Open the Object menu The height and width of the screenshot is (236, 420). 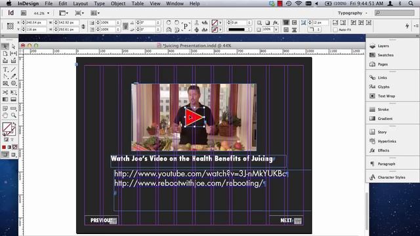pyautogui.click(x=118, y=3)
